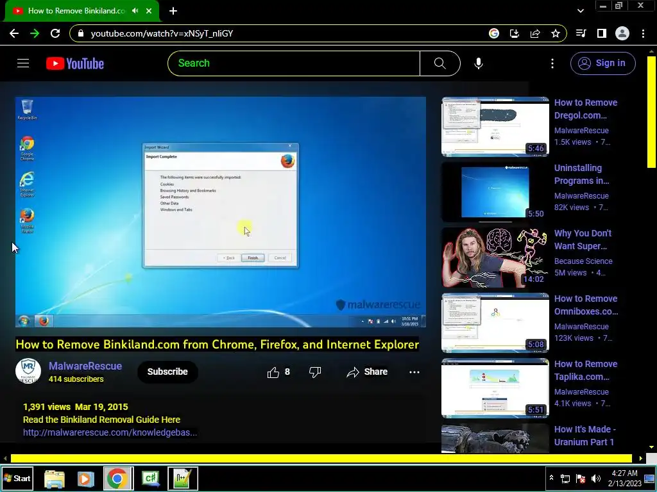Go back using the browser back arrow
Image resolution: width=657 pixels, height=492 pixels.
14,33
